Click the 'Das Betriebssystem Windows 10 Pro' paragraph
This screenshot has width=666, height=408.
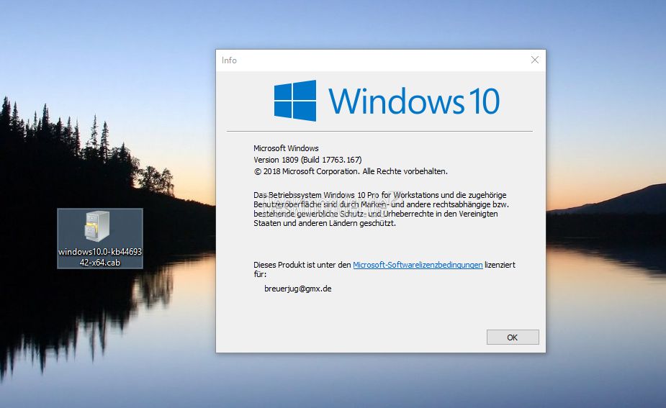point(381,209)
